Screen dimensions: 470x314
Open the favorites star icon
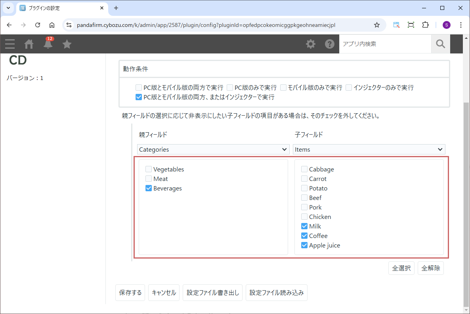point(67,44)
